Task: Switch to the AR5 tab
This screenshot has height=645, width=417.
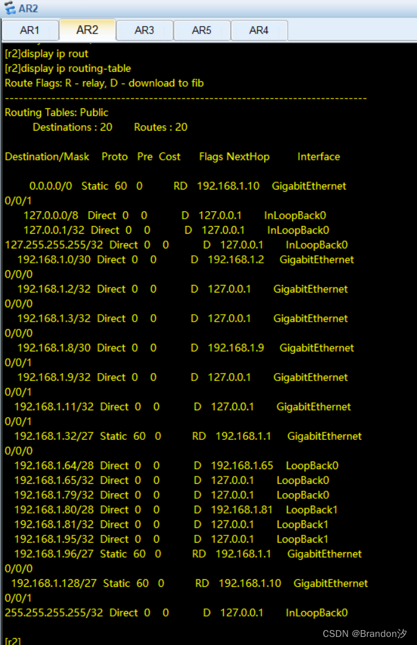Action: tap(201, 30)
